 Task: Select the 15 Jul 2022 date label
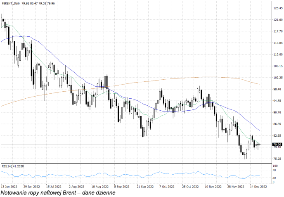(54, 186)
